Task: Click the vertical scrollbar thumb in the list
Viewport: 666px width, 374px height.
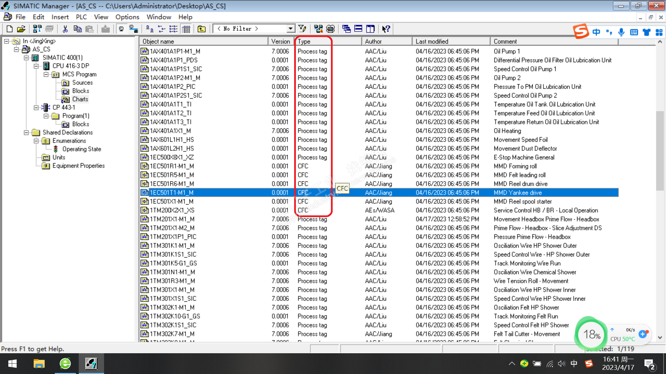Action: (x=659, y=151)
